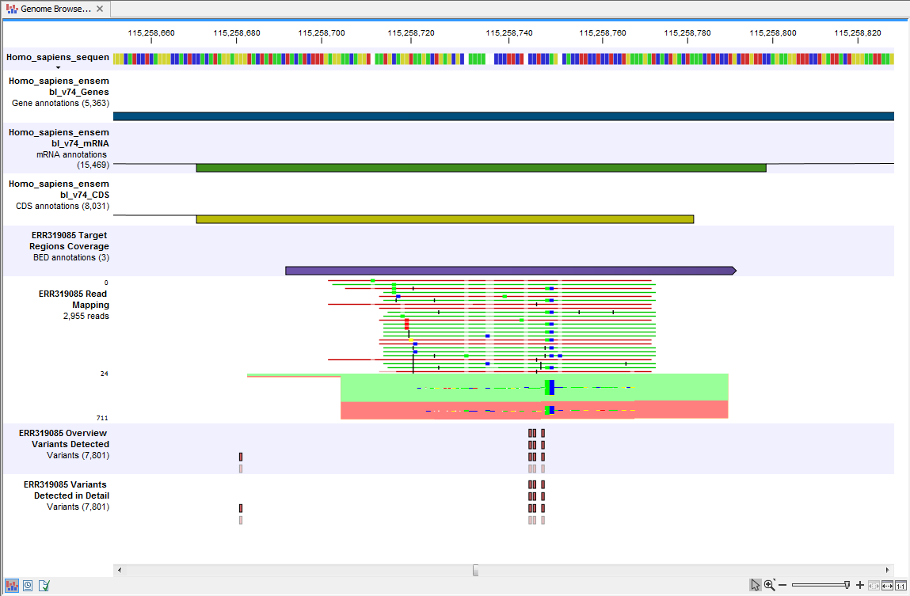
Task: Click the green mRNA annotation bar
Action: [x=475, y=167]
